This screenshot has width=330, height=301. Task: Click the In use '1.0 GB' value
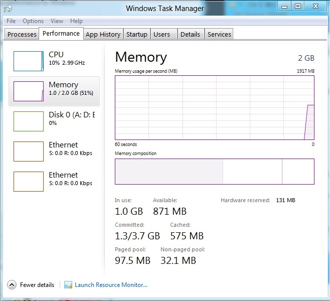pyautogui.click(x=129, y=211)
